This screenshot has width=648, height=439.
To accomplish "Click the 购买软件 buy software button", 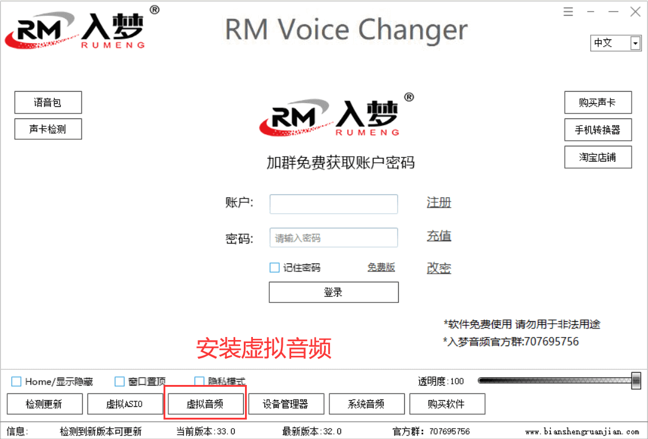I will click(447, 404).
